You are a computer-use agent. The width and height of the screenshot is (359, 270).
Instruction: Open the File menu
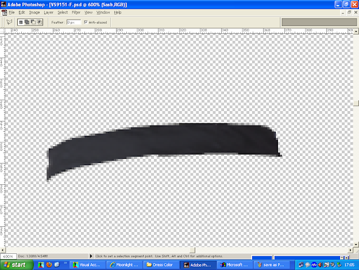[x=11, y=13]
